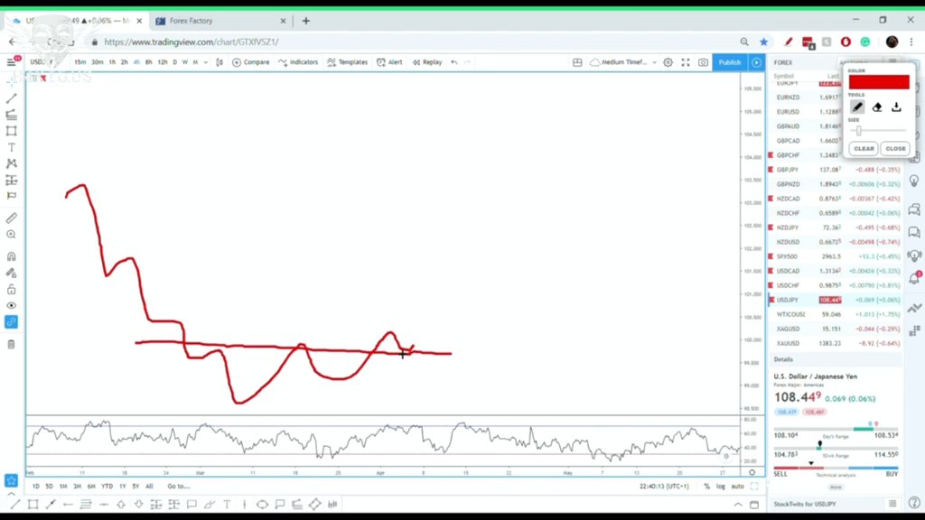The height and width of the screenshot is (520, 925).
Task: Click the Go to... link
Action: pyautogui.click(x=179, y=487)
